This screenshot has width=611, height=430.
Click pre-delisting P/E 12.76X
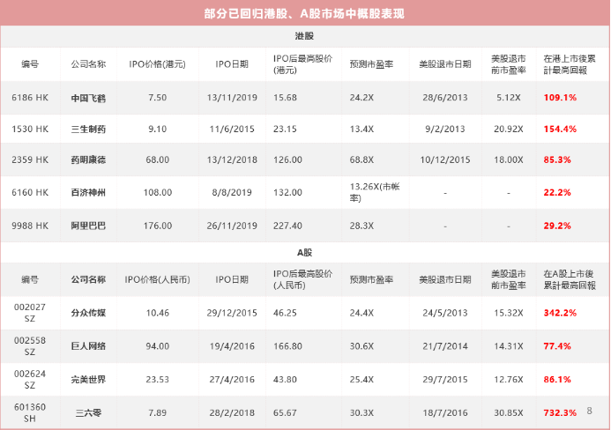point(509,380)
